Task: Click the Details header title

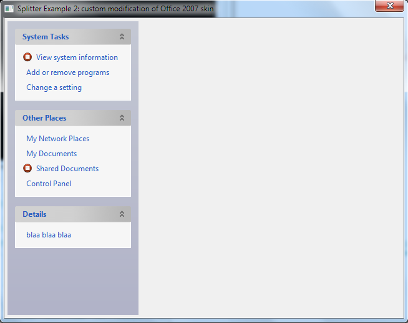Action: pos(34,214)
